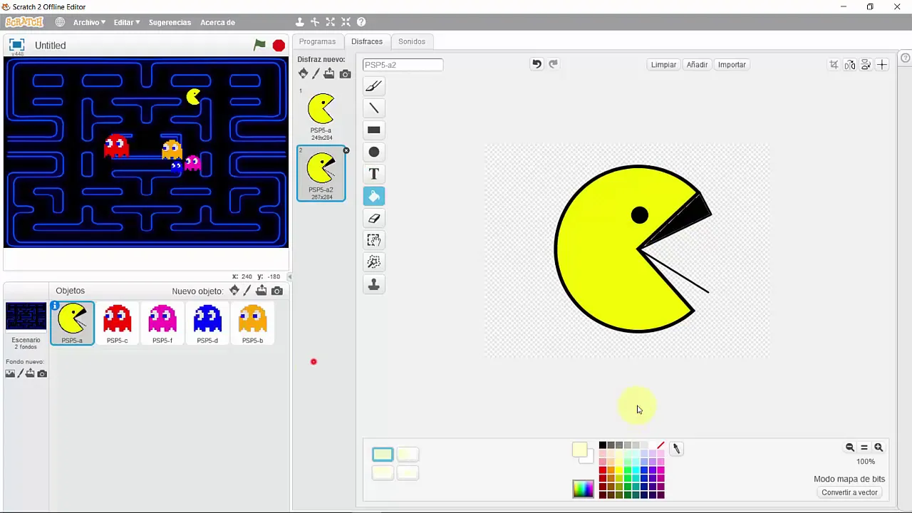This screenshot has width=912, height=513.
Task: Choose the Select marquee tool
Action: (373, 240)
